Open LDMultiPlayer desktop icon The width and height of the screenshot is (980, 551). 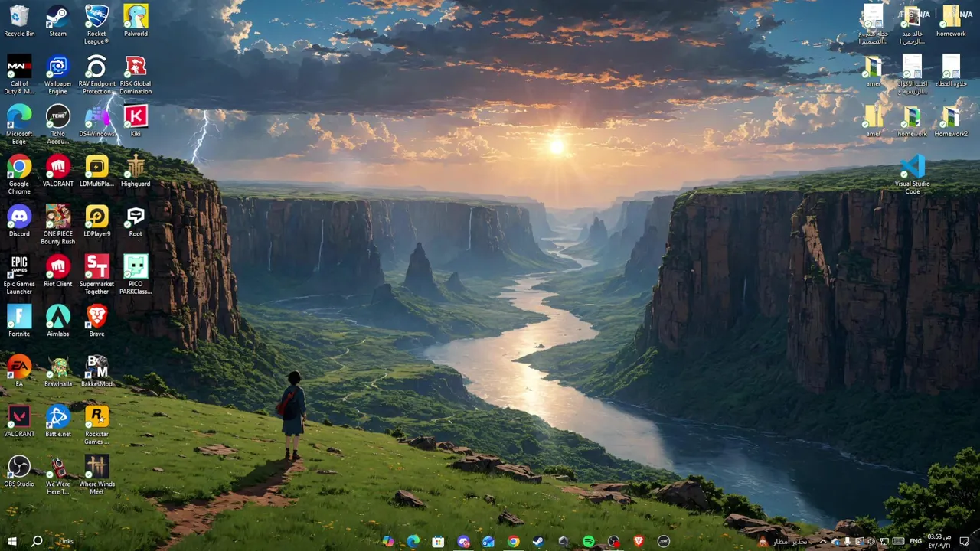[x=96, y=171]
